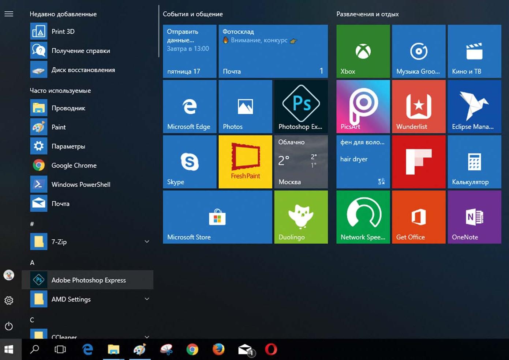509x360 pixels.
Task: Launch the OneNote tile
Action: coord(474,217)
